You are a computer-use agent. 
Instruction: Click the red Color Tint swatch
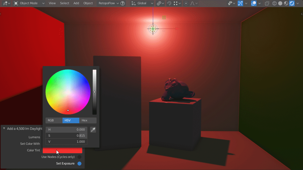click(x=62, y=151)
